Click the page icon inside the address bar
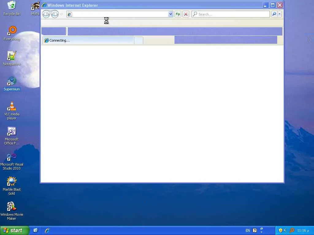 pos(70,14)
